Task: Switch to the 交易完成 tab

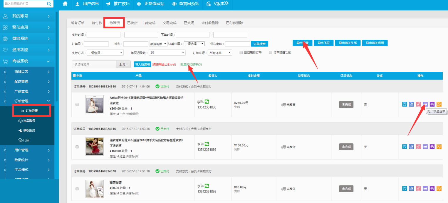Action: 170,23
